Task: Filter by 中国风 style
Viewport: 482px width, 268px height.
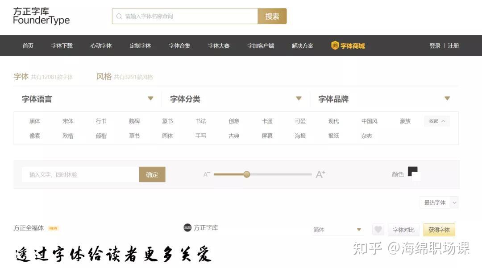Action: click(x=370, y=121)
